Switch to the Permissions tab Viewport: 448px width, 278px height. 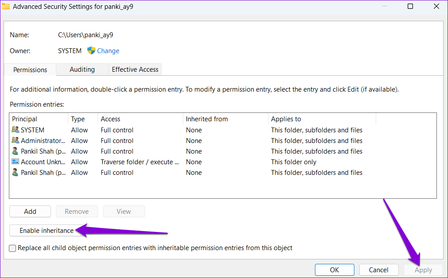30,69
